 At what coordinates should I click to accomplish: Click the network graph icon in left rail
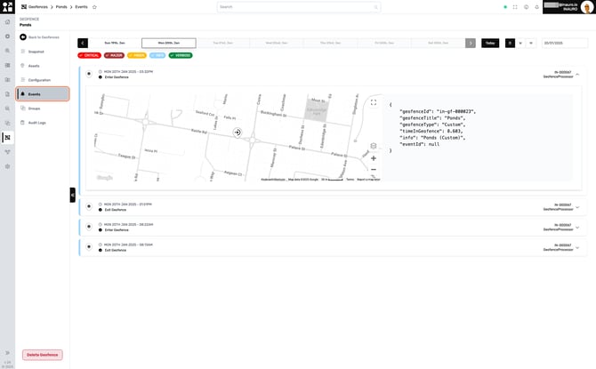(x=7, y=152)
